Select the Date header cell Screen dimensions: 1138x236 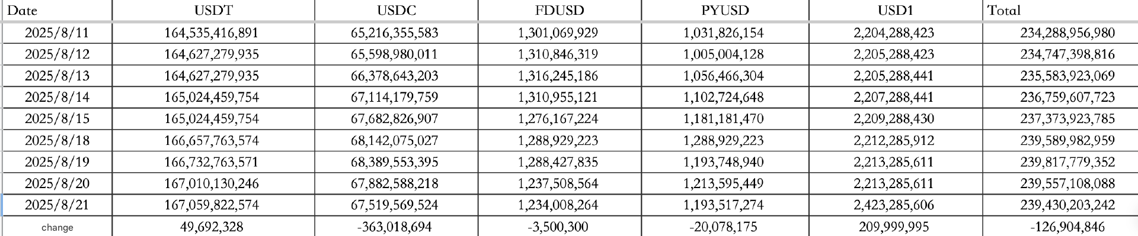point(57,10)
